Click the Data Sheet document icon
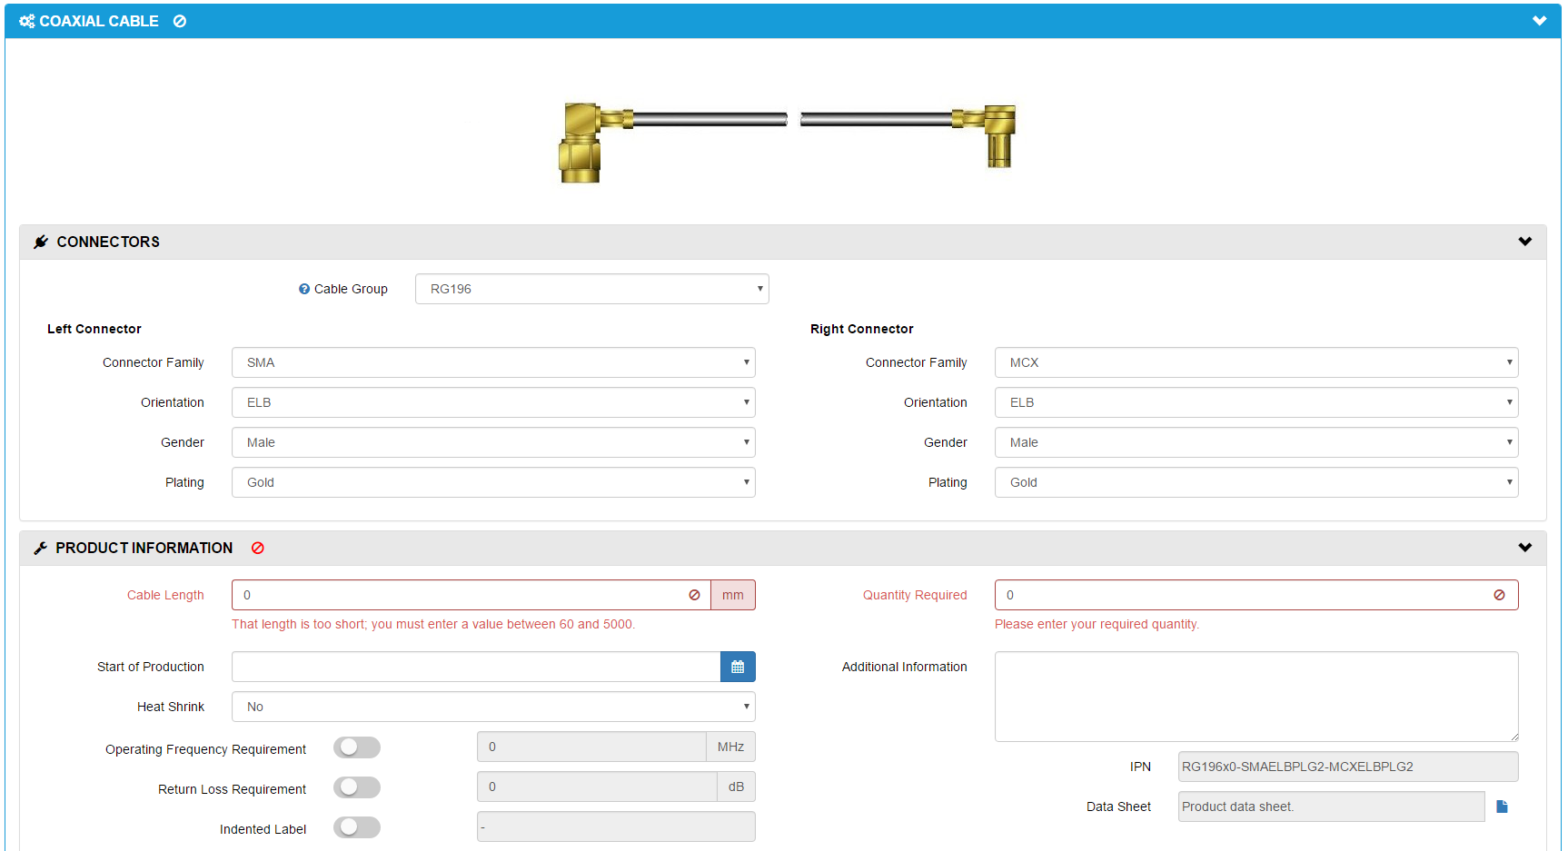The height and width of the screenshot is (851, 1568). (x=1502, y=806)
